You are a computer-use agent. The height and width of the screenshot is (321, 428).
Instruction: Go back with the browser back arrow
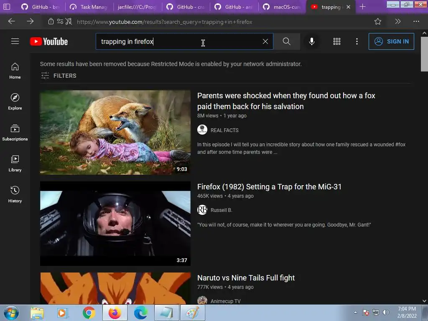pyautogui.click(x=11, y=21)
